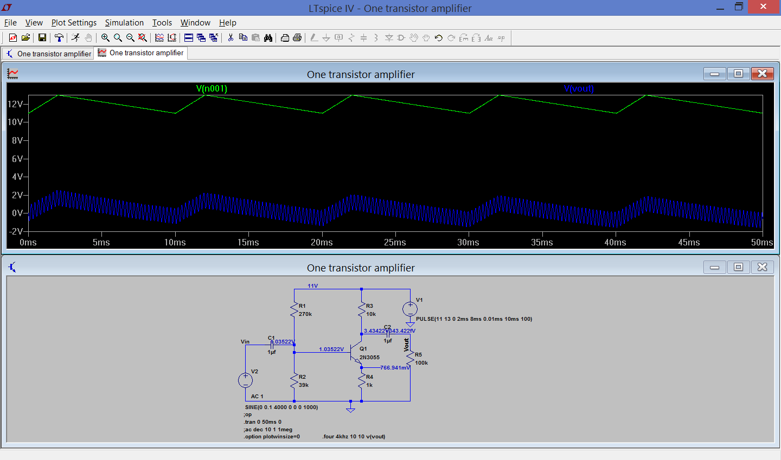The image size is (781, 460).
Task: Click the 12V label on the vertical axis
Action: [x=15, y=104]
